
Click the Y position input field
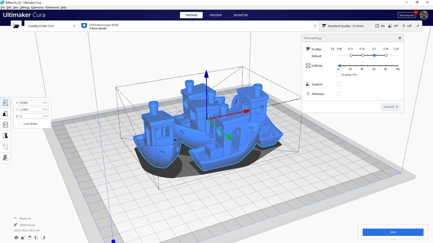tap(34, 109)
